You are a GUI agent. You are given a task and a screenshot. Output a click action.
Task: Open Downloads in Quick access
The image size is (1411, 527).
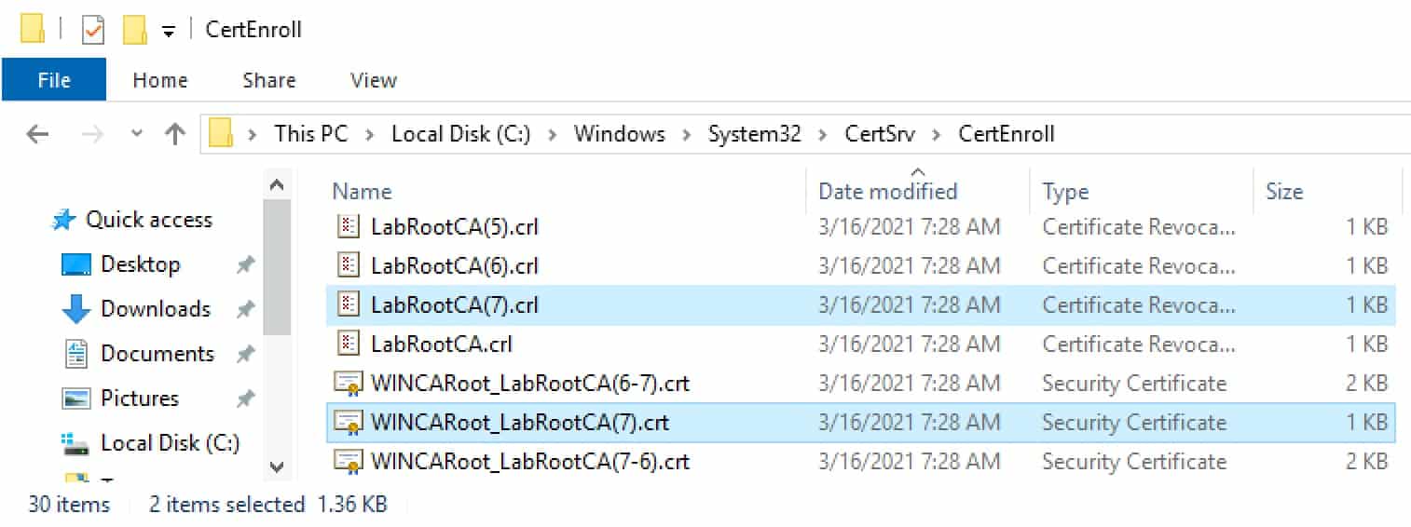tap(156, 309)
